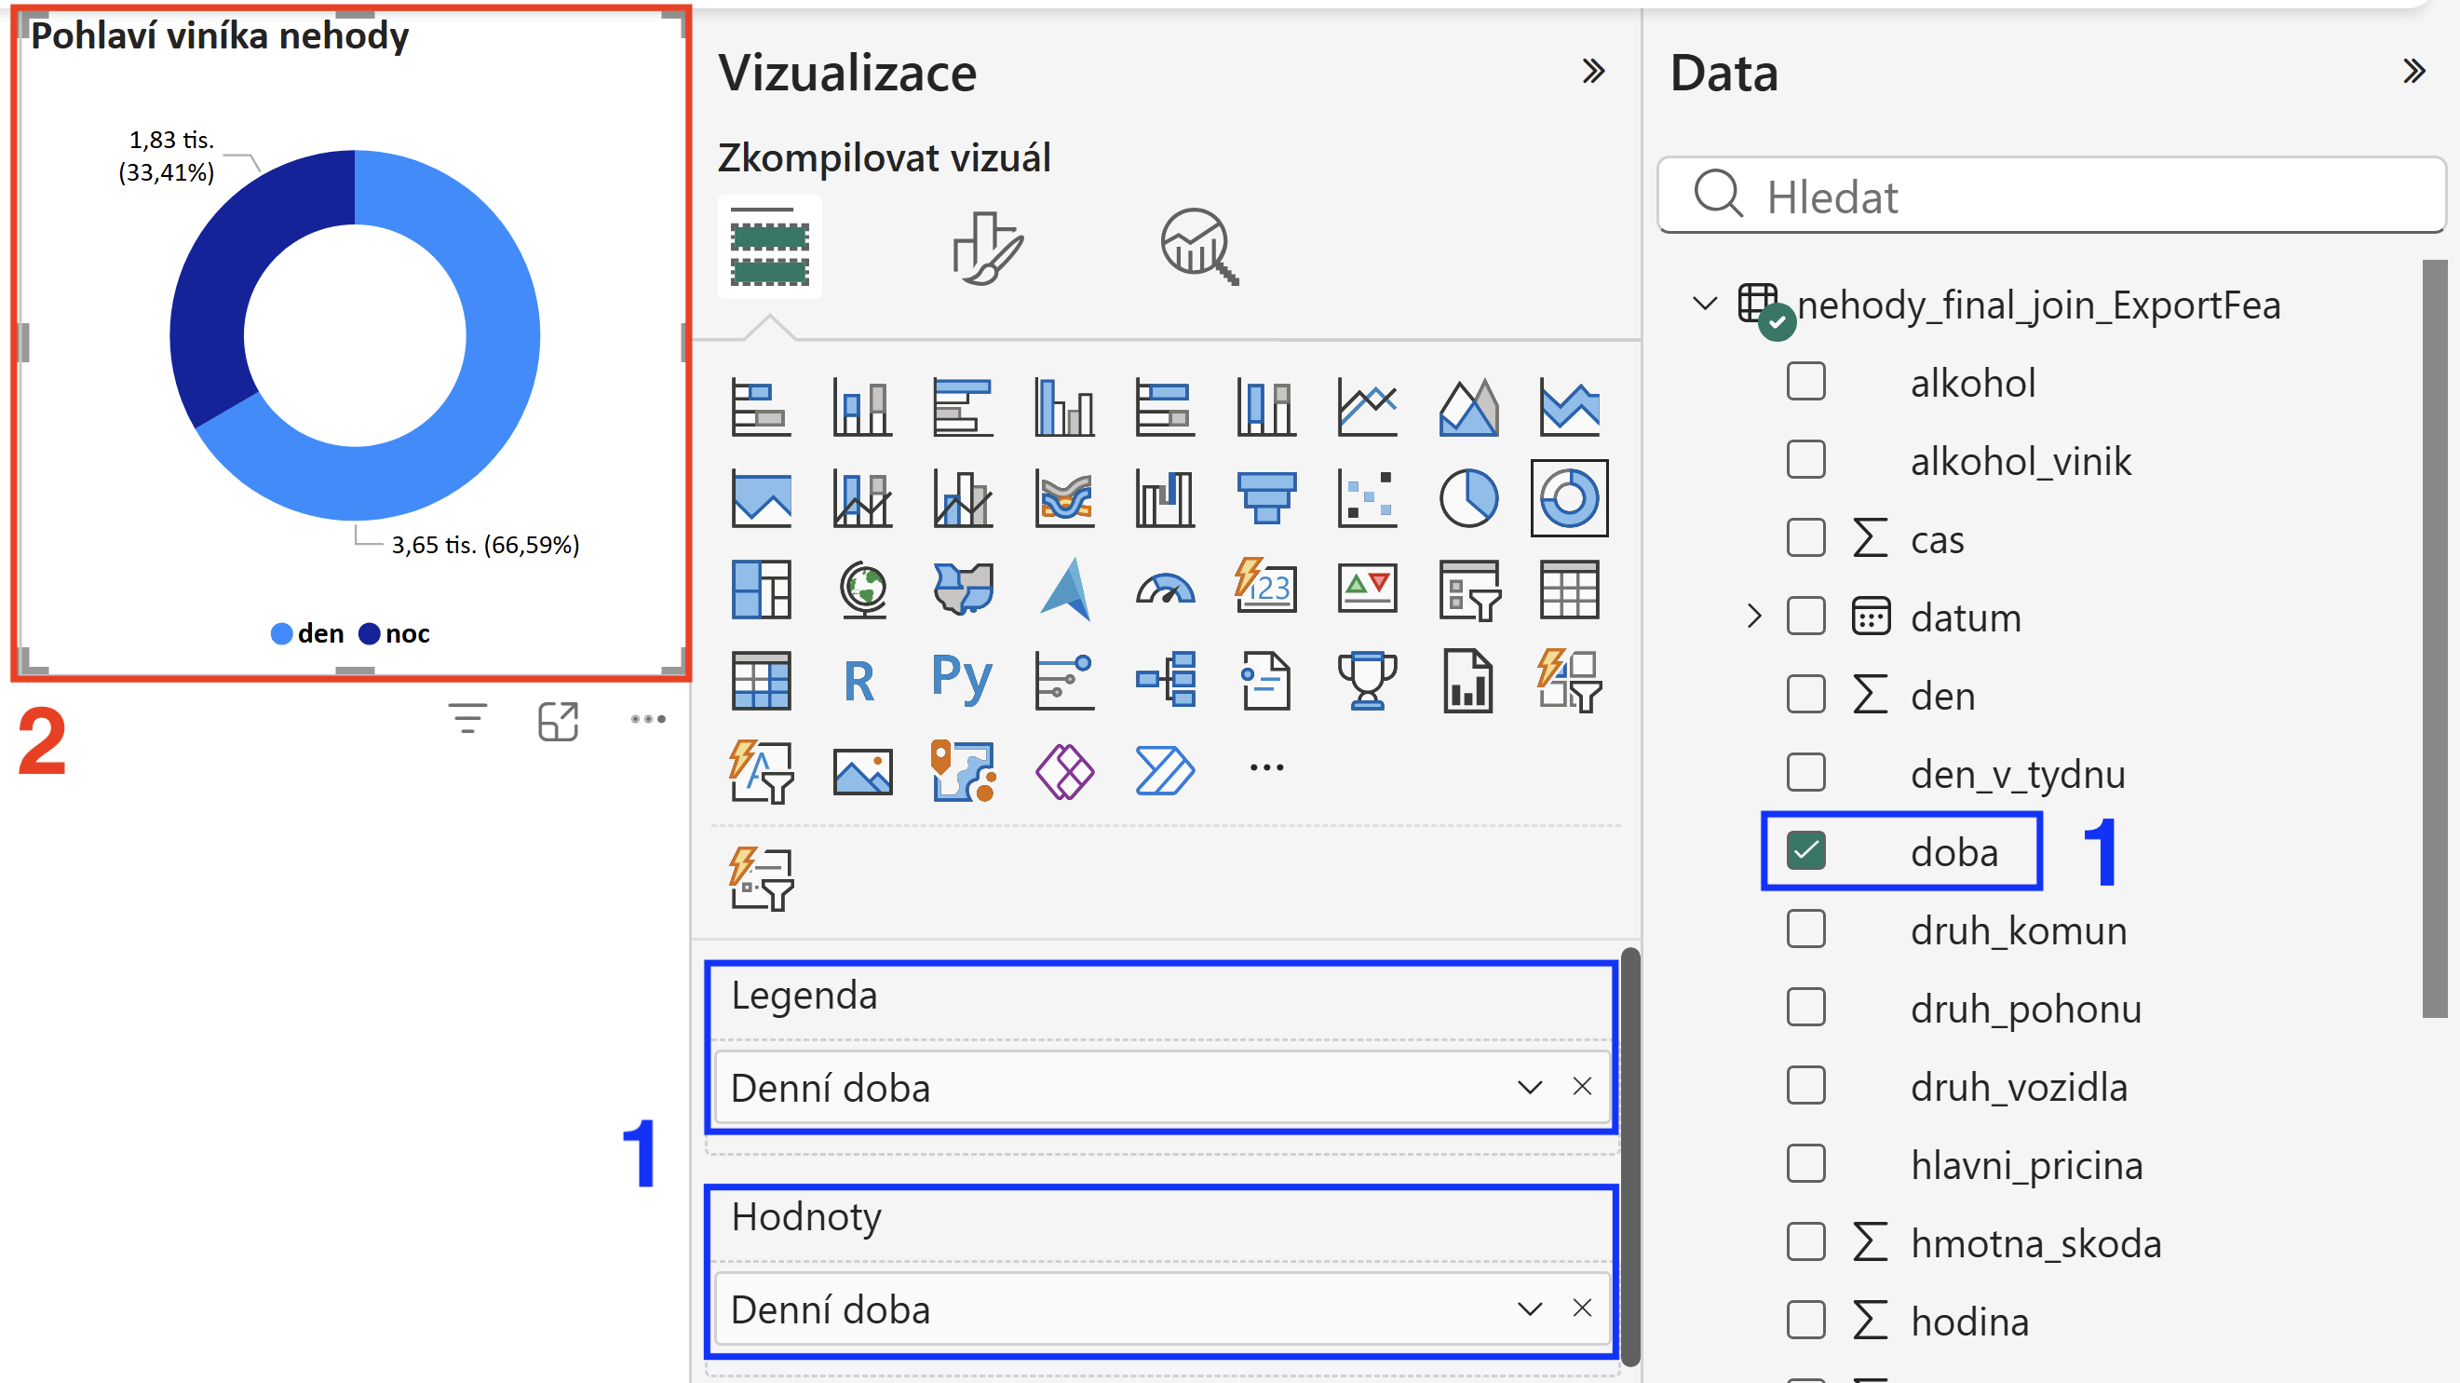
Task: Check the hmotna_skoda field
Action: [1805, 1242]
